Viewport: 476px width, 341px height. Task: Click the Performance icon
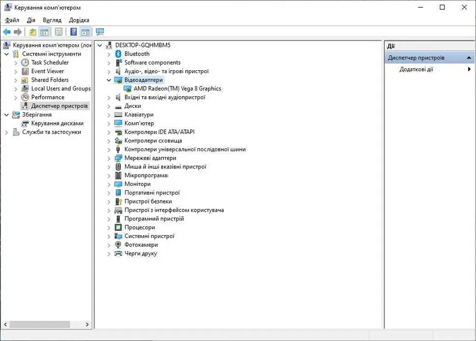tap(25, 98)
